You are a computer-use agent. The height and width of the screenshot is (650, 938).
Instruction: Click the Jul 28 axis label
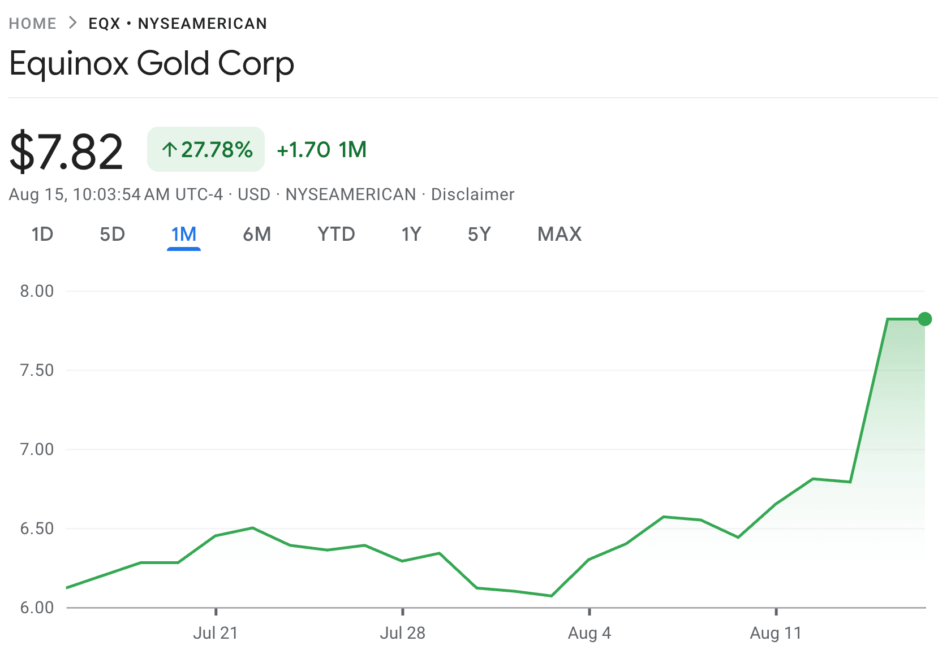402,633
